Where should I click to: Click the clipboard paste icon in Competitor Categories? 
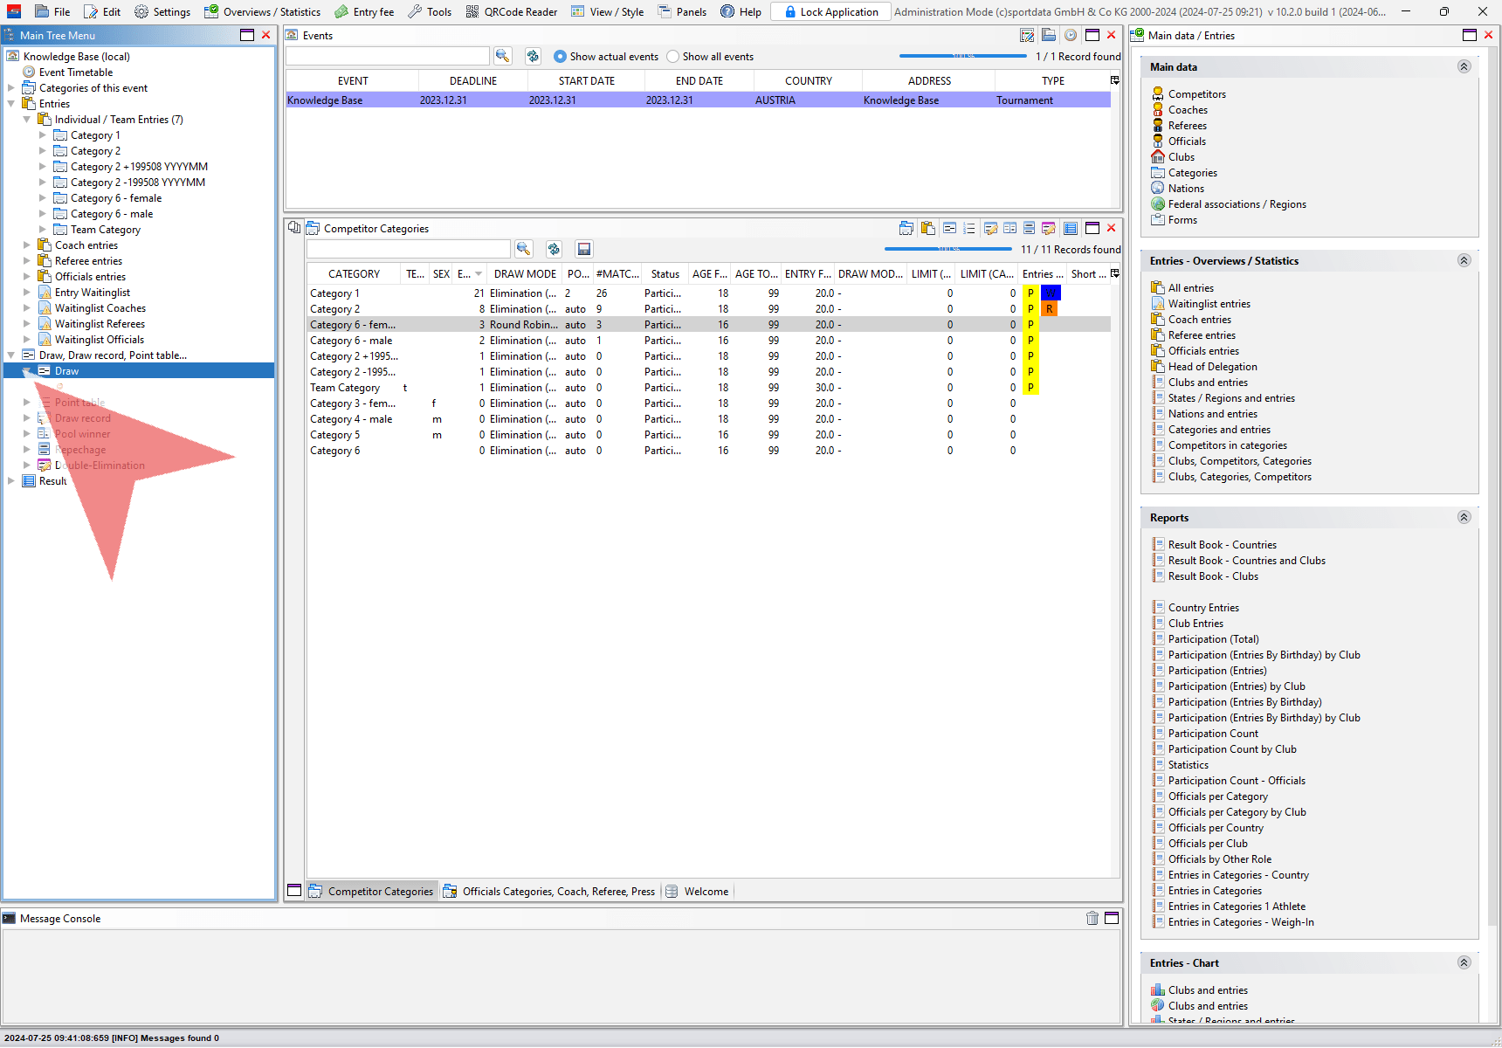[927, 228]
